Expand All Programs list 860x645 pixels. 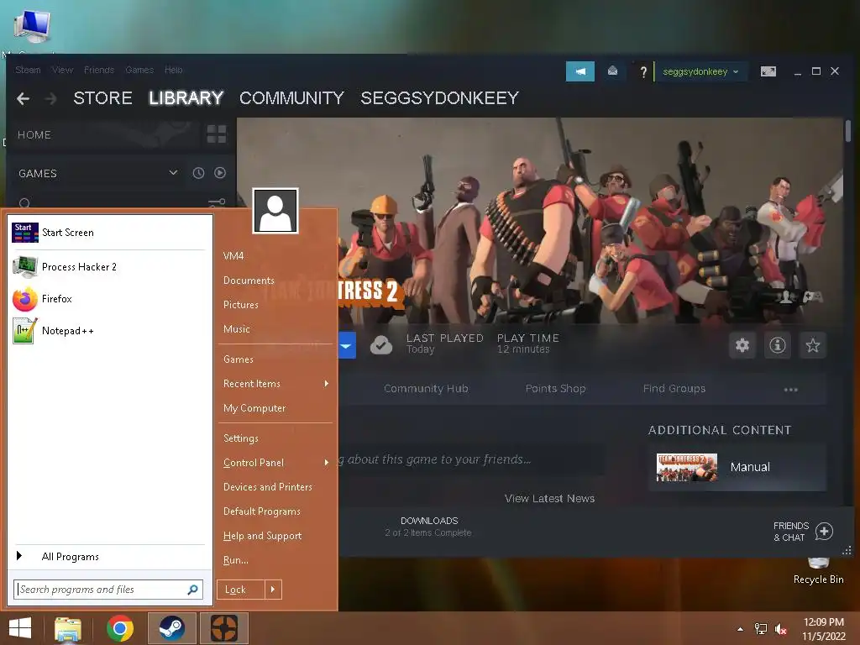108,557
